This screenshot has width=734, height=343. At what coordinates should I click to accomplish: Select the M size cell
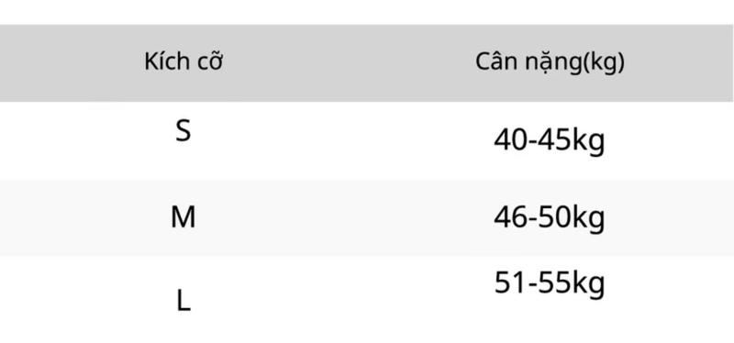coord(183,217)
